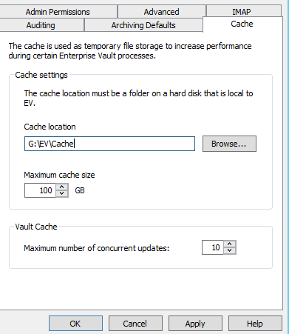Screen dimensions: 289x334
Task: Increase maximum concurrent updates with up arrow
Action: (x=230, y=244)
